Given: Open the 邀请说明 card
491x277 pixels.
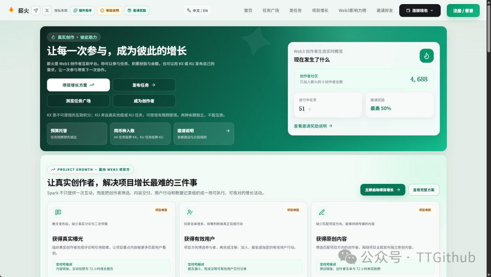Looking at the screenshot, I should (x=204, y=134).
